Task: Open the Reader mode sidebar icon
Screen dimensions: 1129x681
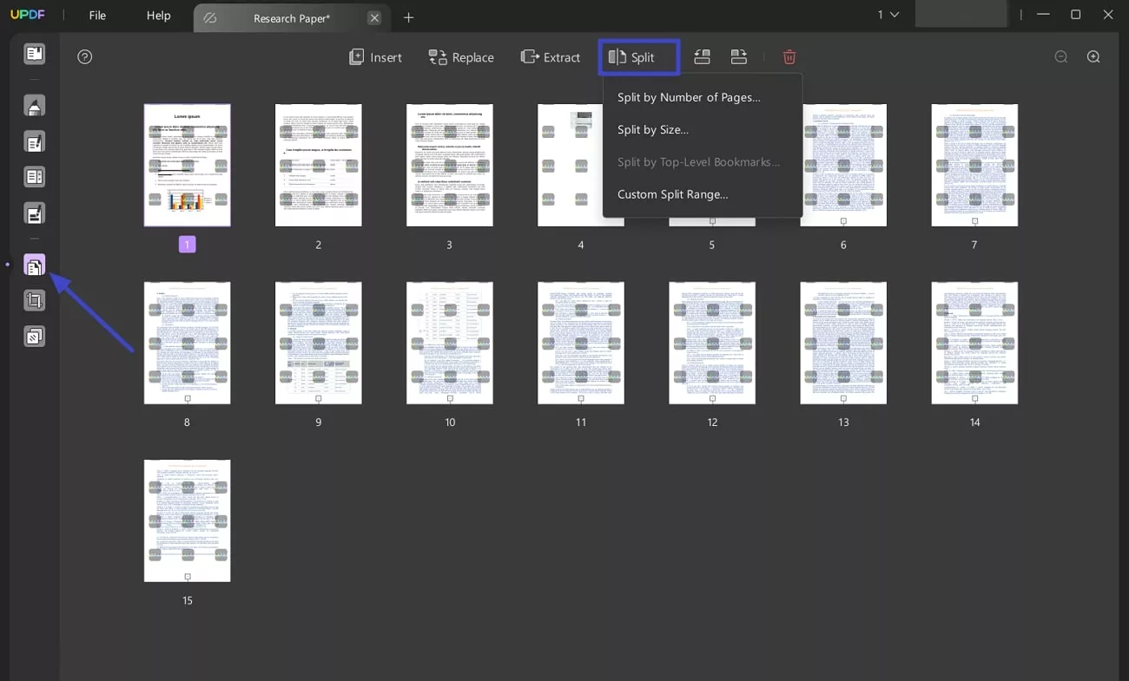Action: pos(34,55)
